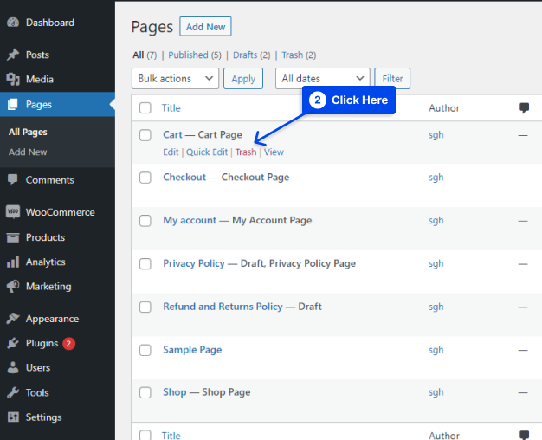
Task: Click the Media library icon
Action: tap(13, 80)
